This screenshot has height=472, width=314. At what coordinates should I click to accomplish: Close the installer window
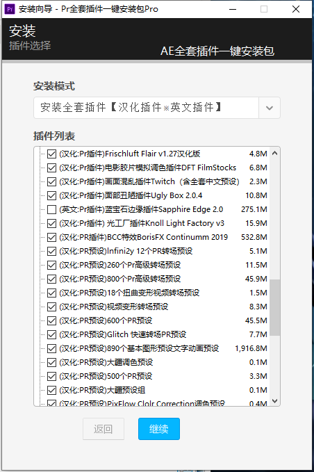point(296,9)
